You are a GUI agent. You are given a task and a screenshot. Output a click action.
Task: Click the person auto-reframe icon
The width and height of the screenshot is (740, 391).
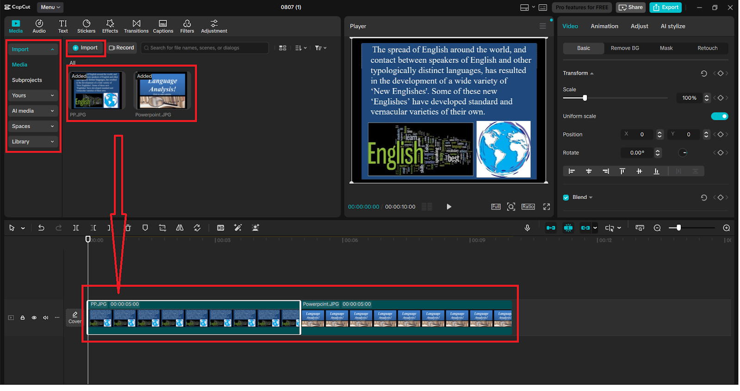tap(255, 228)
